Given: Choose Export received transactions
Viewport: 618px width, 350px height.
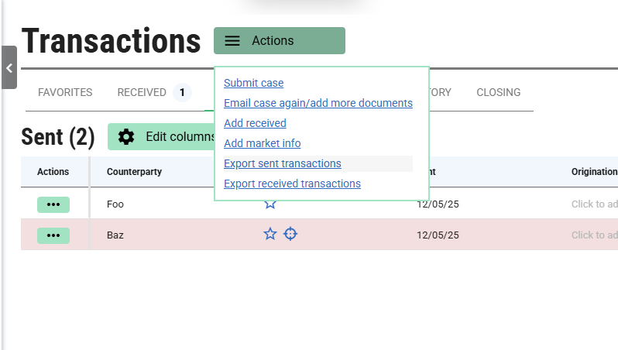Looking at the screenshot, I should 292,184.
